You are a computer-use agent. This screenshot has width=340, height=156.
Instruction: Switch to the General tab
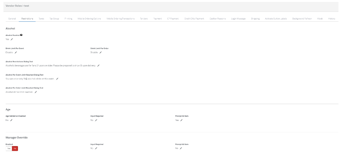[x=12, y=18]
